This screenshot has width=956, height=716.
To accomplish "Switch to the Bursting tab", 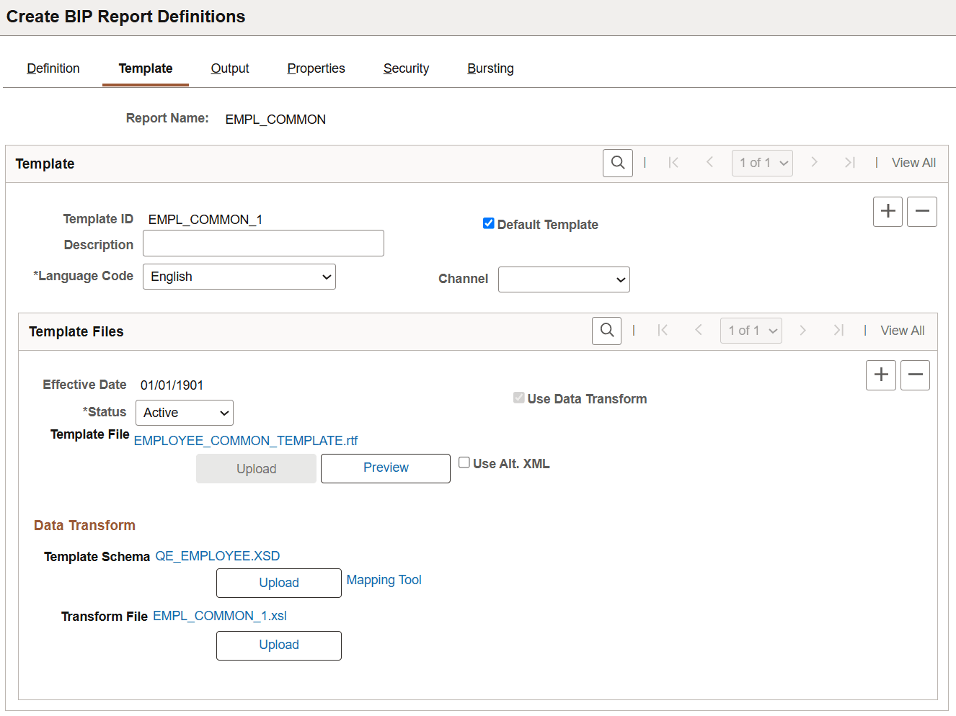I will (490, 68).
